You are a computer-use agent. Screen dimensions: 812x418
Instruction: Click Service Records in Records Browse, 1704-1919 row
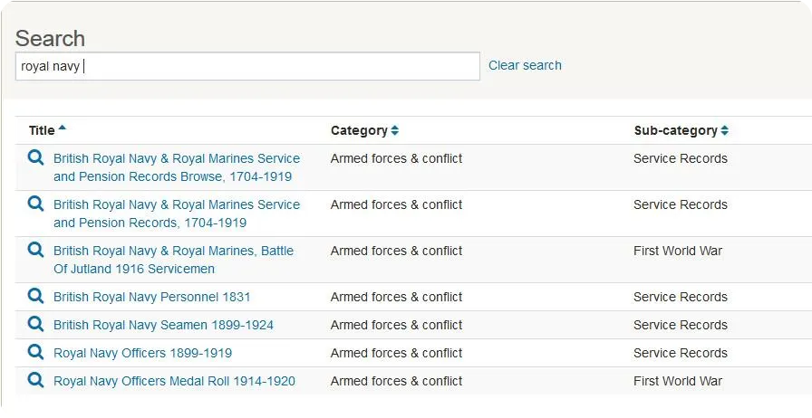coord(680,158)
